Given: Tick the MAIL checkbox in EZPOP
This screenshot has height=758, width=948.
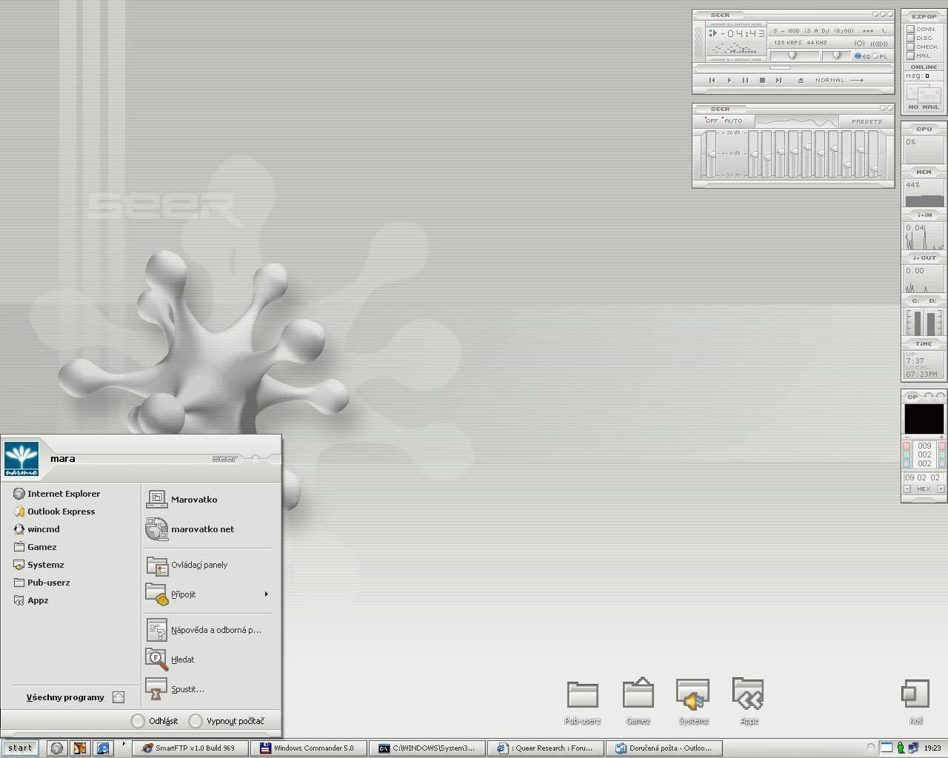Looking at the screenshot, I should tap(911, 56).
